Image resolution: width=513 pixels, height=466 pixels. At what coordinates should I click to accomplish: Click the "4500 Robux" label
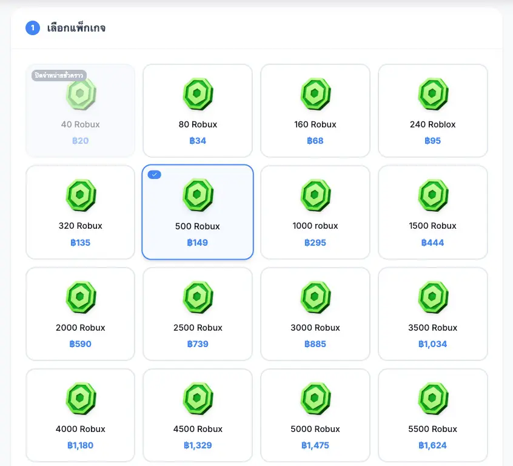point(198,429)
